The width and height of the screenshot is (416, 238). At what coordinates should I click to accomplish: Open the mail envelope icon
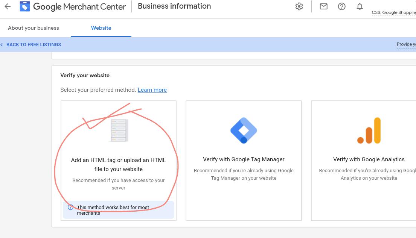(323, 6)
